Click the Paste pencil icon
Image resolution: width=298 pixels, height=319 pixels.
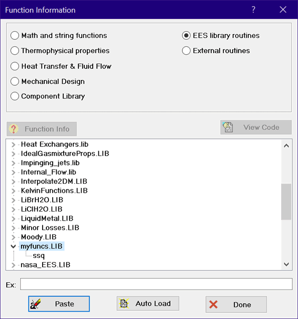tap(35, 304)
